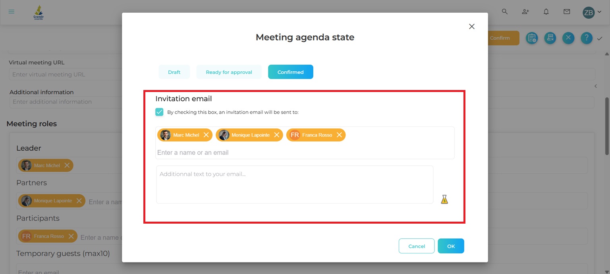Cancel the Meeting agenda state dialog
610x274 pixels.
[416, 246]
